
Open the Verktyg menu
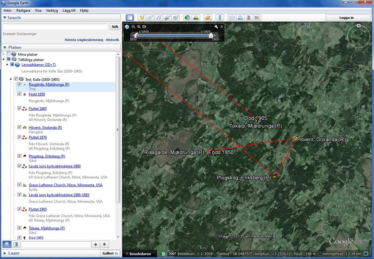pos(52,11)
